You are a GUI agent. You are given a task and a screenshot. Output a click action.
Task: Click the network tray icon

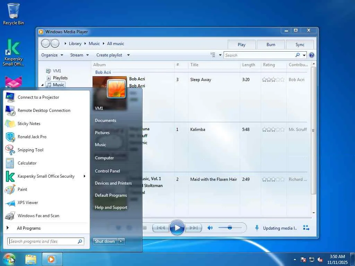312,259
